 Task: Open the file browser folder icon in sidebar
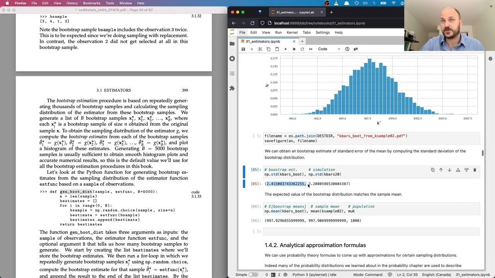232,44
